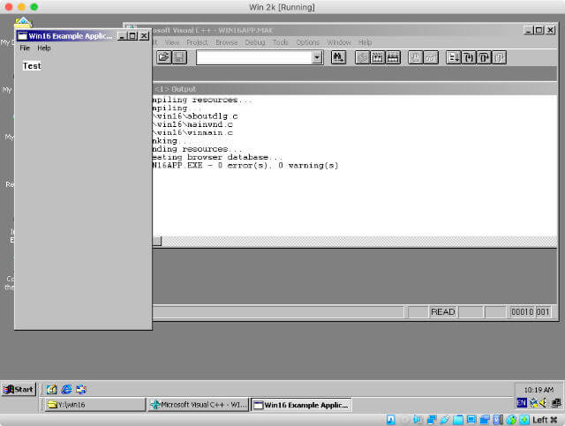This screenshot has width=565, height=426.
Task: Click the Show Desktop quick launch icon
Action: (51, 389)
